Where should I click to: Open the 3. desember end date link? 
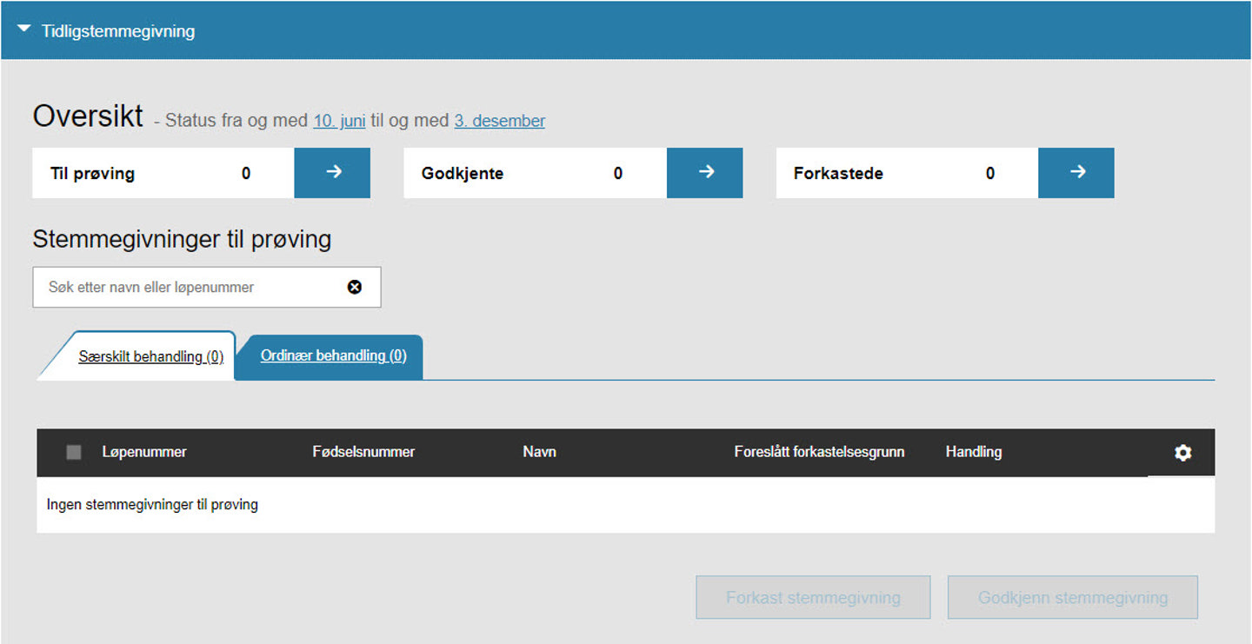pyautogui.click(x=499, y=121)
